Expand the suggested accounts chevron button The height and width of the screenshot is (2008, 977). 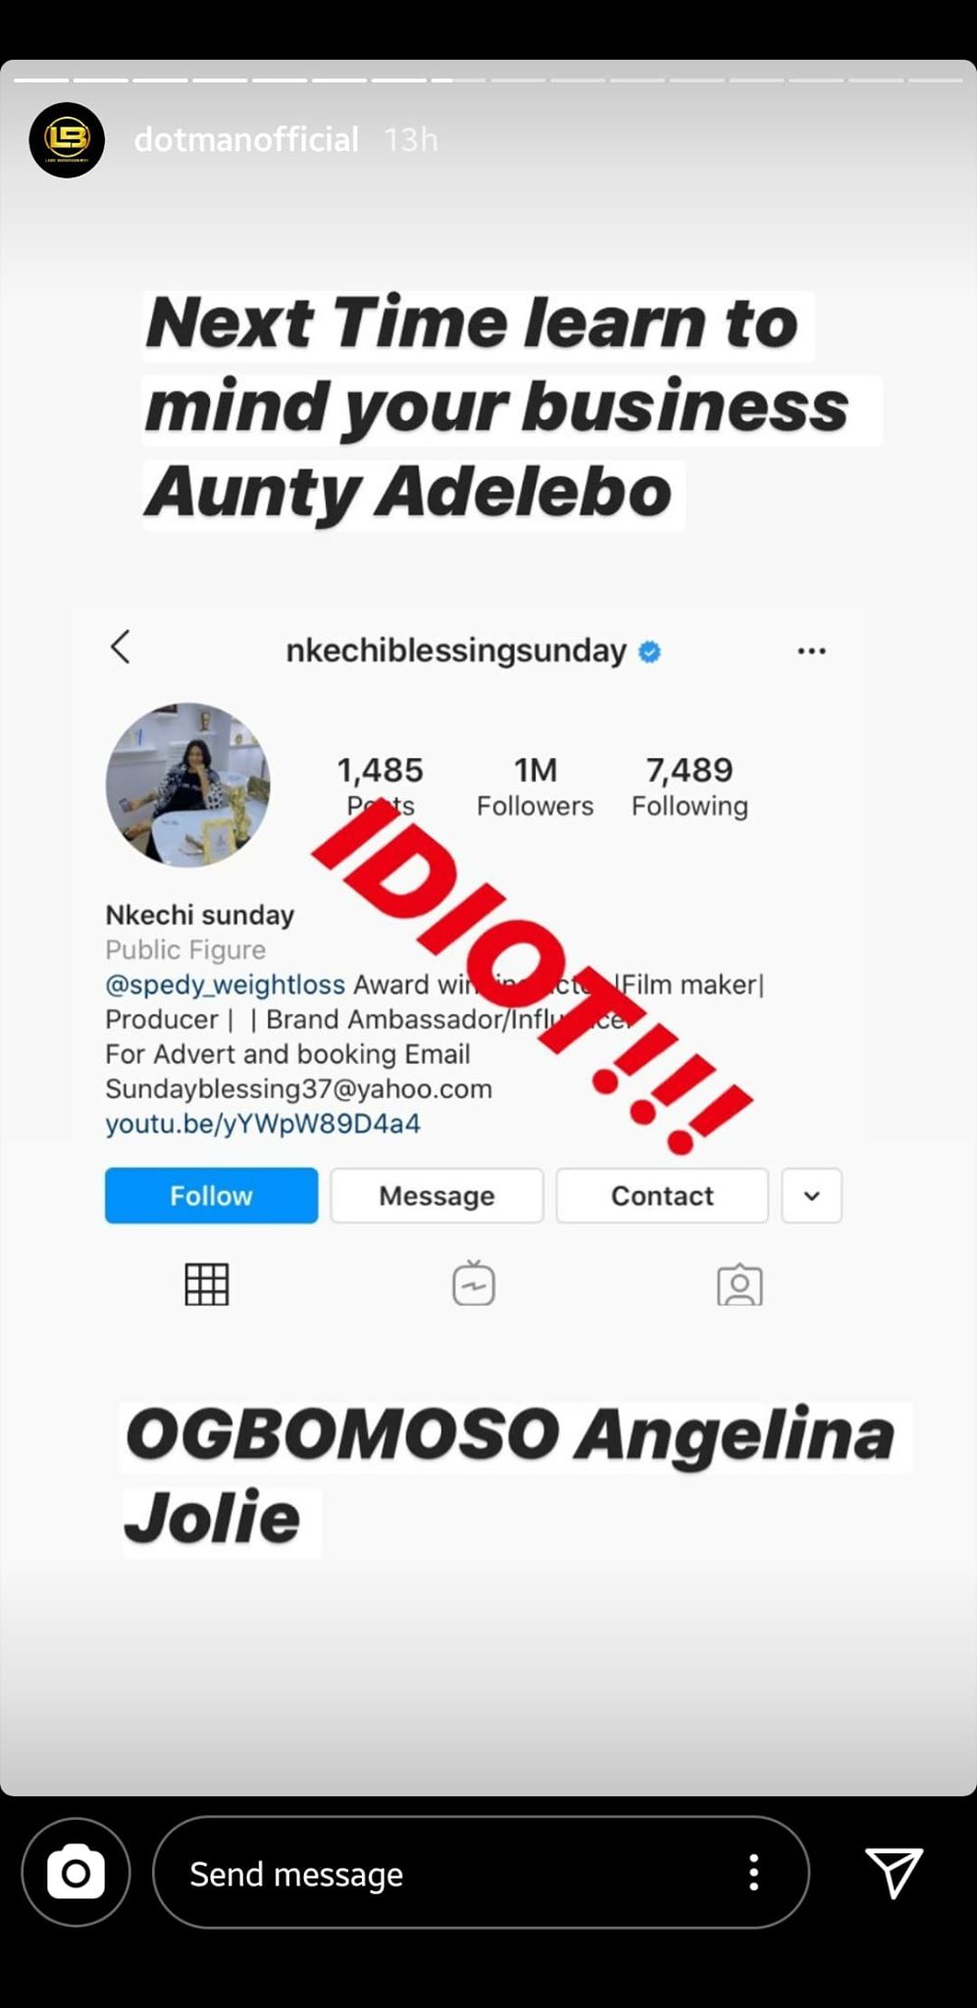(811, 1195)
